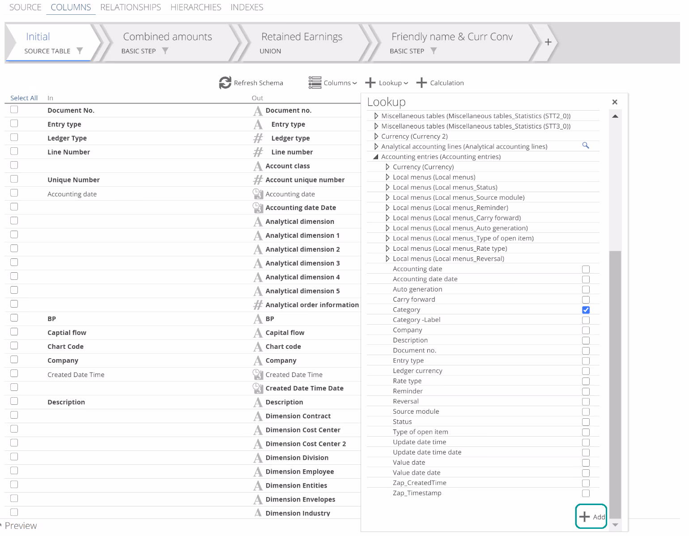Click date type icon for Created Date Time

(258, 374)
